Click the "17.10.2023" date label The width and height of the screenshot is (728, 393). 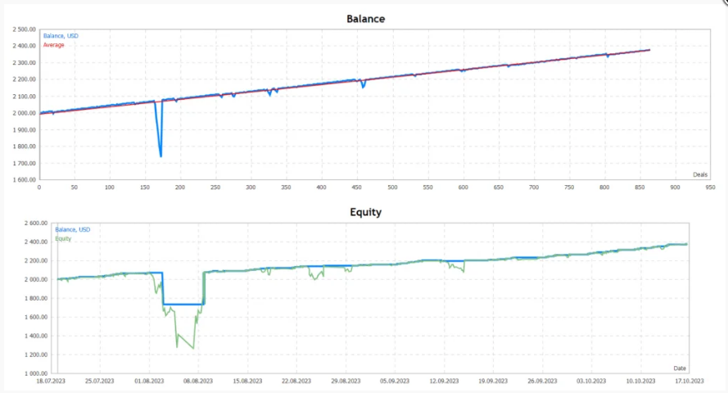click(x=690, y=381)
